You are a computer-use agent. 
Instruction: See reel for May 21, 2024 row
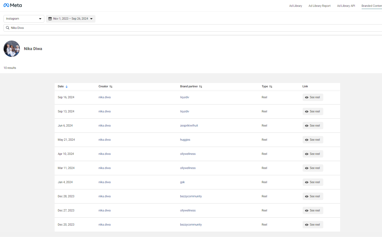(313, 140)
